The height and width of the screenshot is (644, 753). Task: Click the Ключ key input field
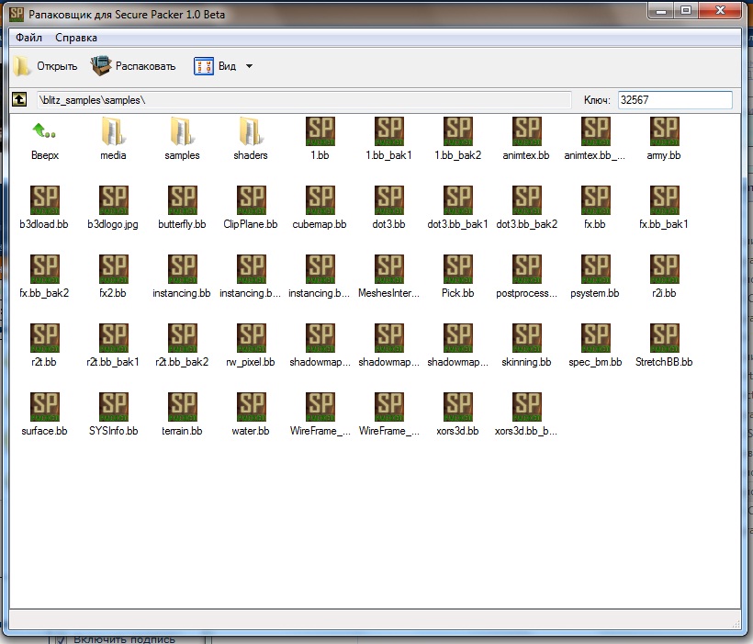[x=674, y=100]
